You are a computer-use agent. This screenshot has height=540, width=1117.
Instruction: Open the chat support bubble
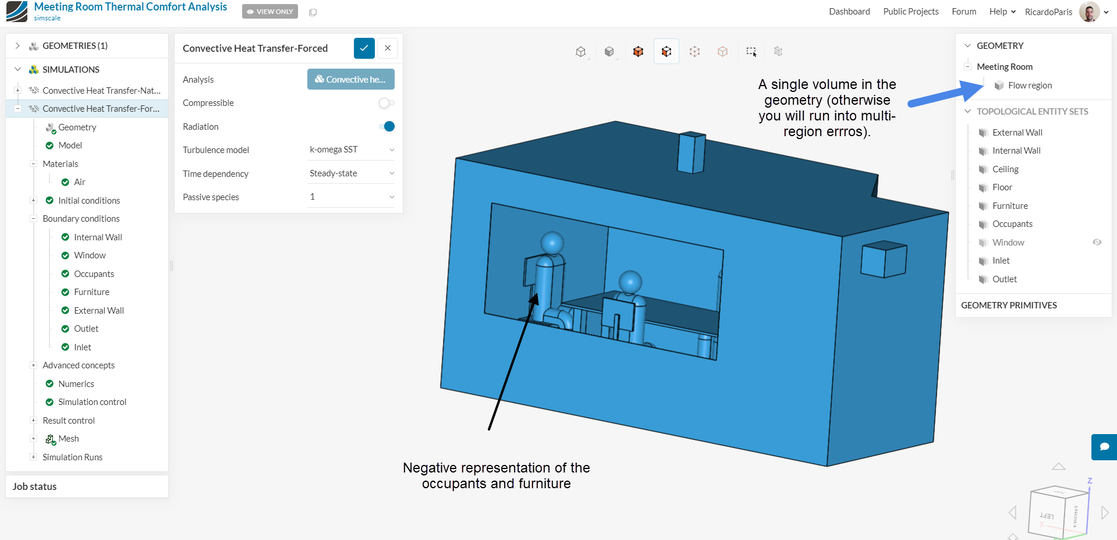click(1104, 447)
